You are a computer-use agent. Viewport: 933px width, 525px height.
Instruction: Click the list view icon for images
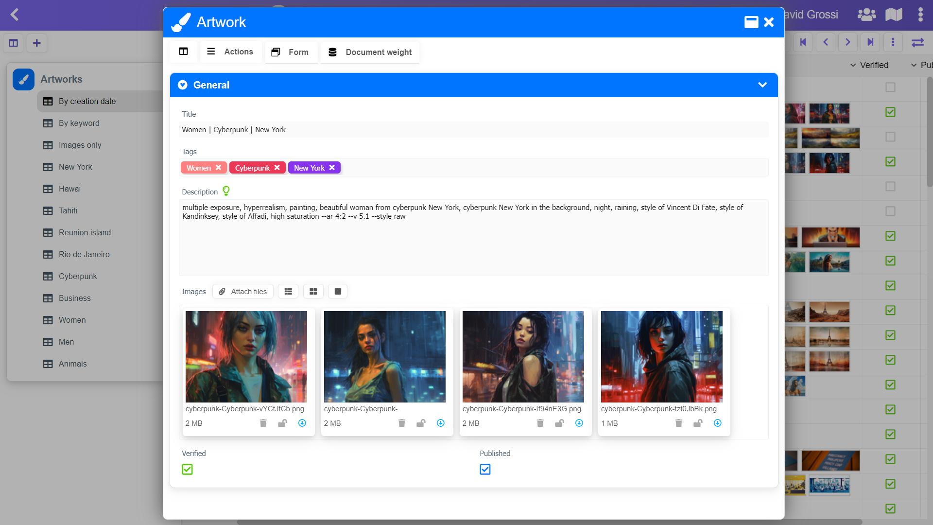[x=288, y=292]
